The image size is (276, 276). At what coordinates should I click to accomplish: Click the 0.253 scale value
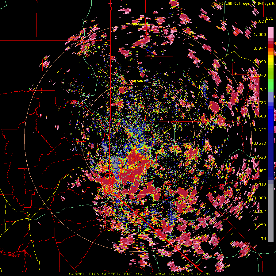click(260, 225)
